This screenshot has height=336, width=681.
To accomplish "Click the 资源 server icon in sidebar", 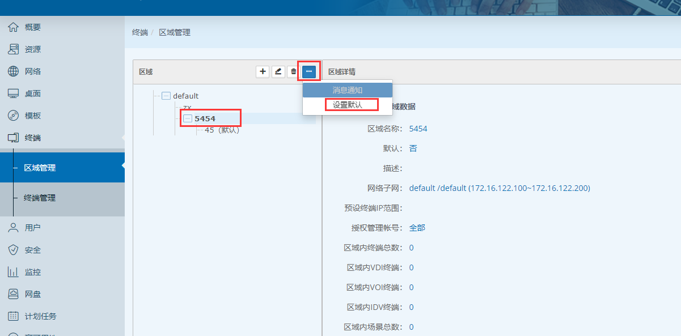I will coord(13,49).
